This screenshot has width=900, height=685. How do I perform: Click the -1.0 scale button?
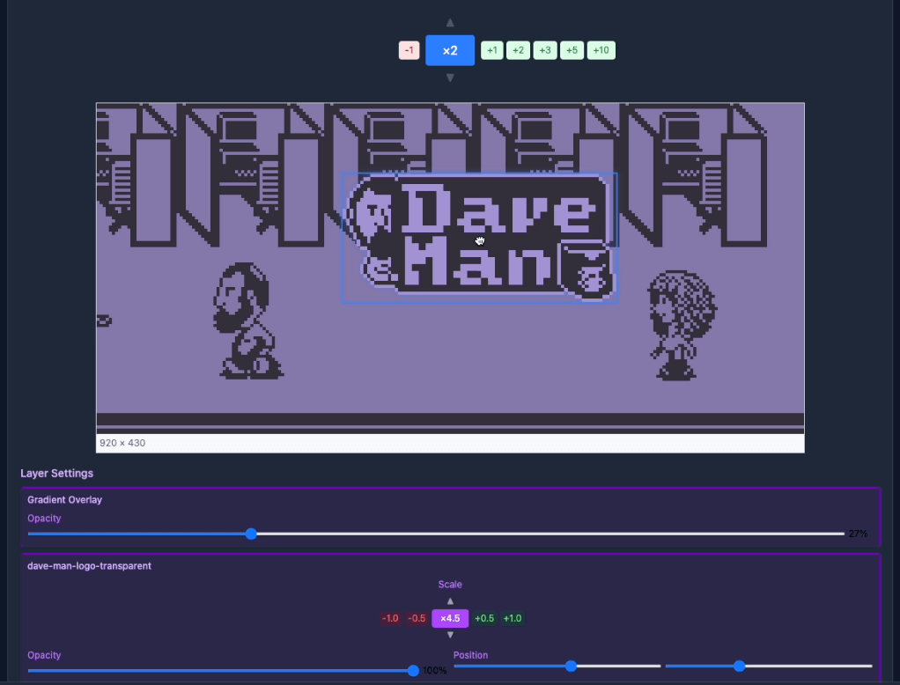[x=390, y=618]
